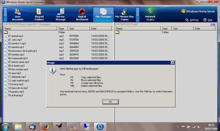Viewport: 220px width, 131px height.
Task: Select the File Manager tab
Action: (103, 14)
